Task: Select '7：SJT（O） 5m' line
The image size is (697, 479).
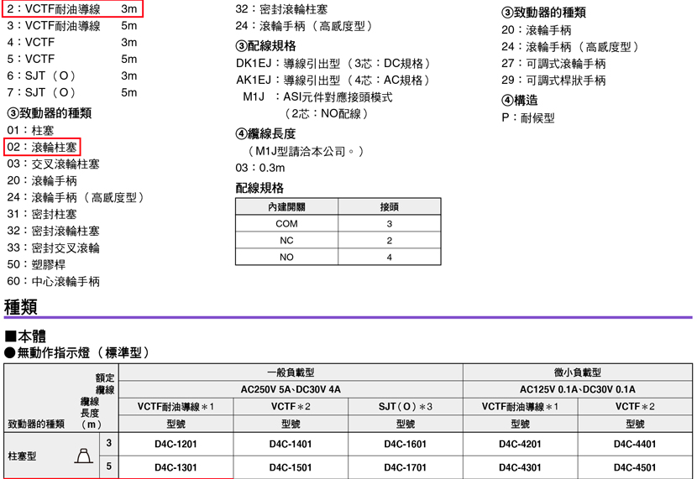Action: click(72, 92)
